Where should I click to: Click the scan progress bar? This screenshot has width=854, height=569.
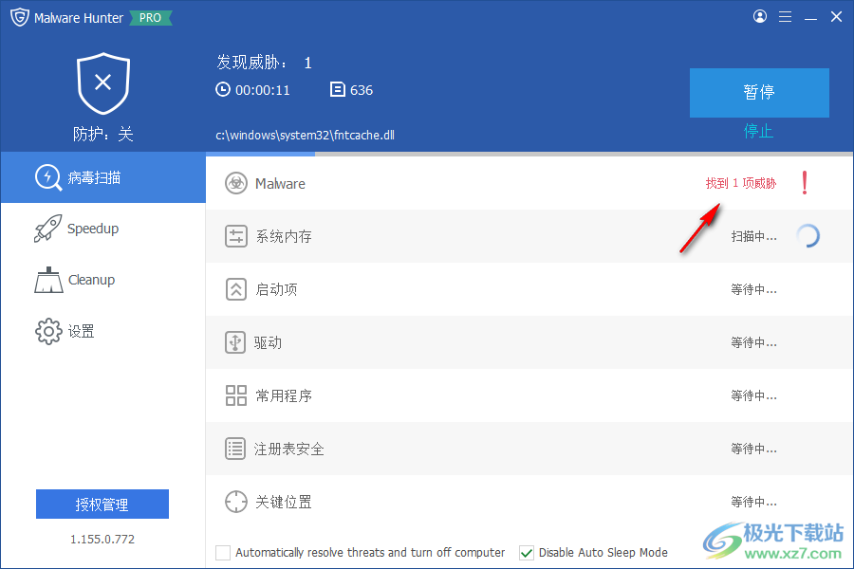(x=529, y=154)
